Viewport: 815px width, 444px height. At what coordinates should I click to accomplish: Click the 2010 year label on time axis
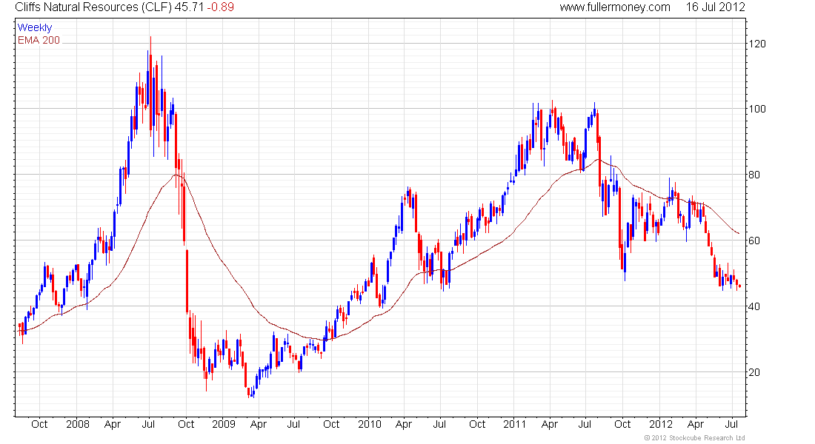370,424
